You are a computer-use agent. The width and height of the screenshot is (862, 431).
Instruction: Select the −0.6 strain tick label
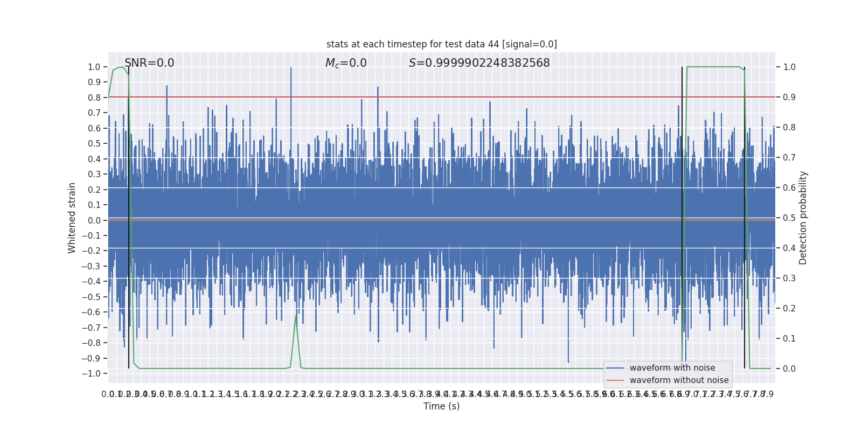point(91,312)
